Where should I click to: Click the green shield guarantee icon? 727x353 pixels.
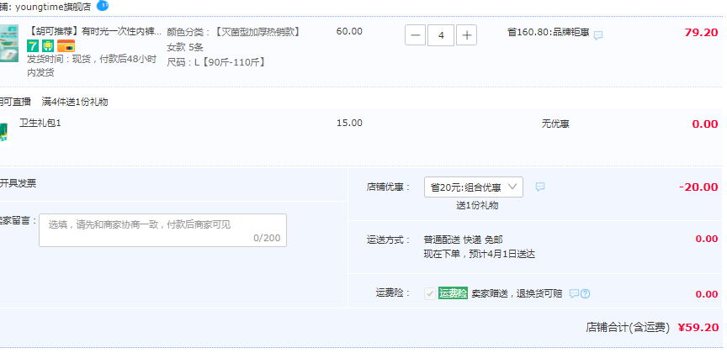(x=48, y=46)
